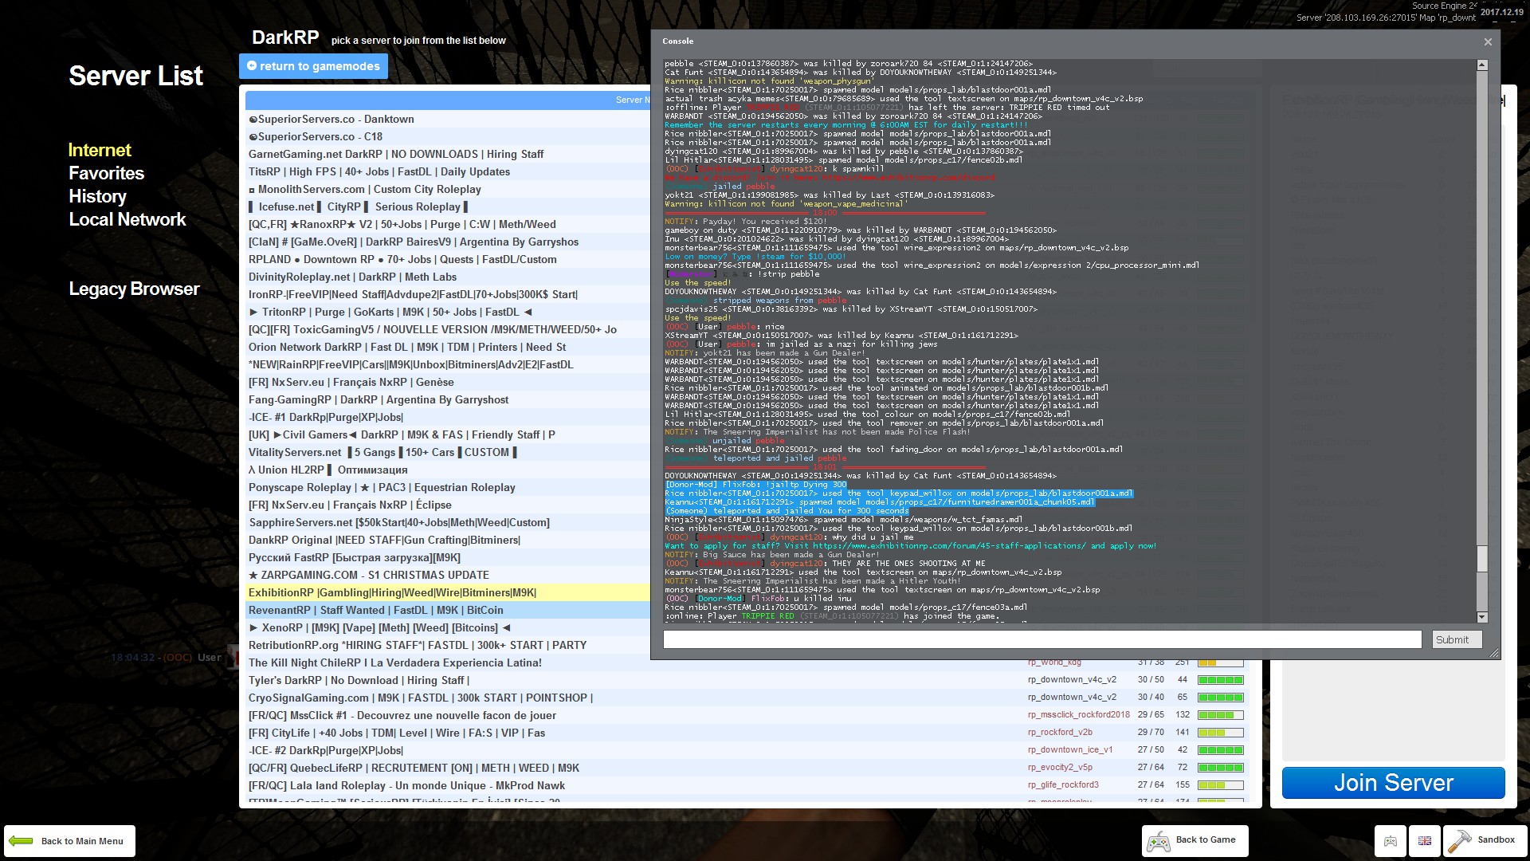This screenshot has height=861, width=1530.
Task: Select SuperiorServers.co - C18 server
Action: pyautogui.click(x=448, y=136)
